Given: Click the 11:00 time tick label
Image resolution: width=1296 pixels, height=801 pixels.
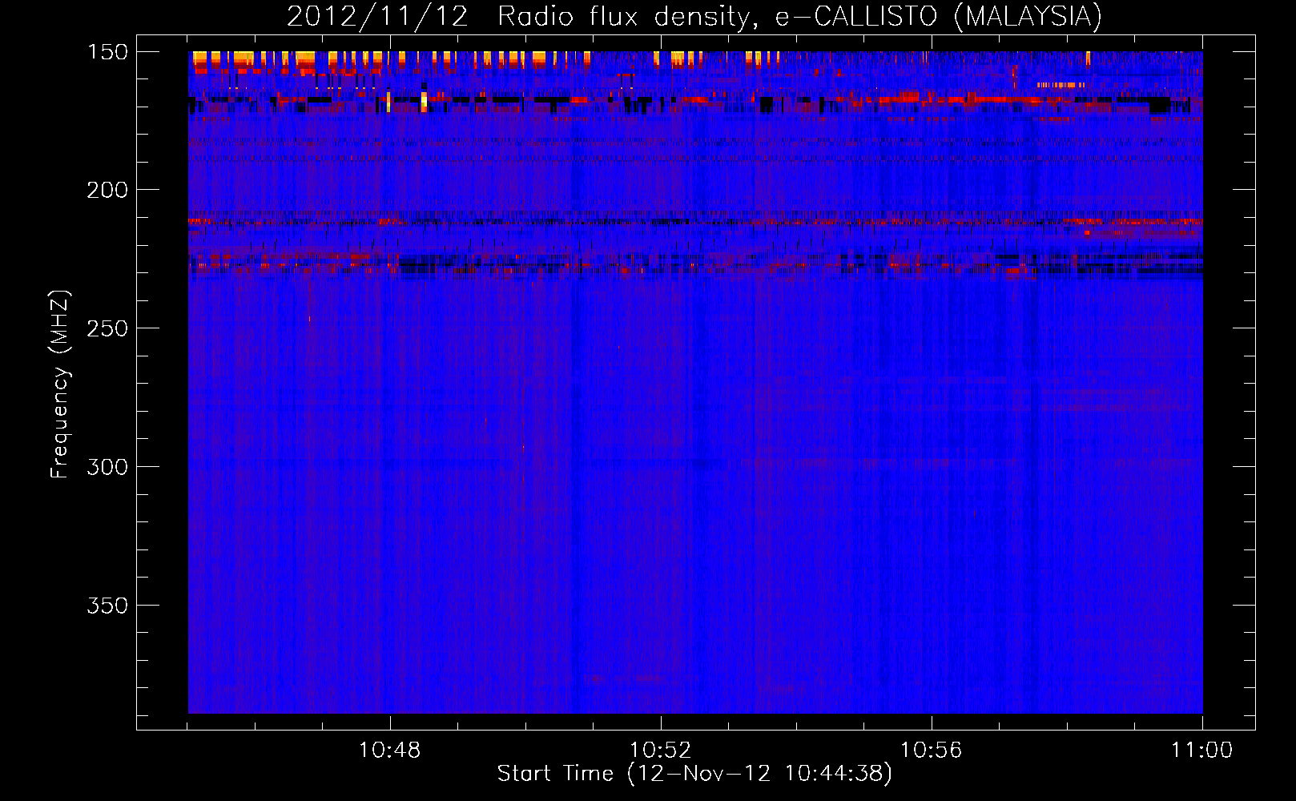Looking at the screenshot, I should coord(1201,751).
